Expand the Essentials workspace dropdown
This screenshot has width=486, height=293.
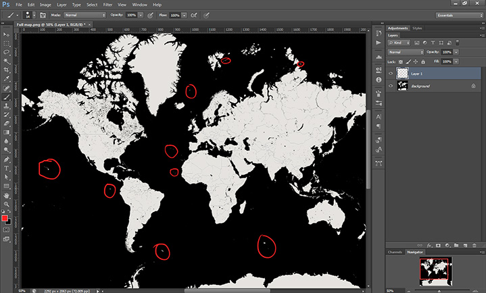point(458,14)
